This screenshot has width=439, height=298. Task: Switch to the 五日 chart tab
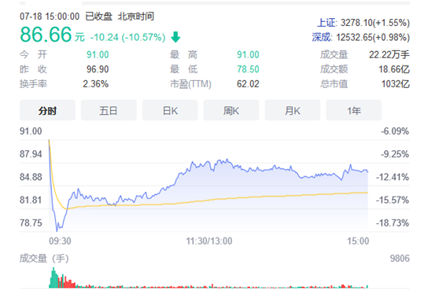tap(109, 111)
